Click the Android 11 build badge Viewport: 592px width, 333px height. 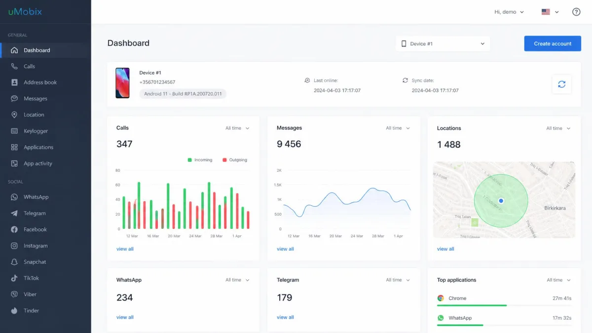click(183, 94)
